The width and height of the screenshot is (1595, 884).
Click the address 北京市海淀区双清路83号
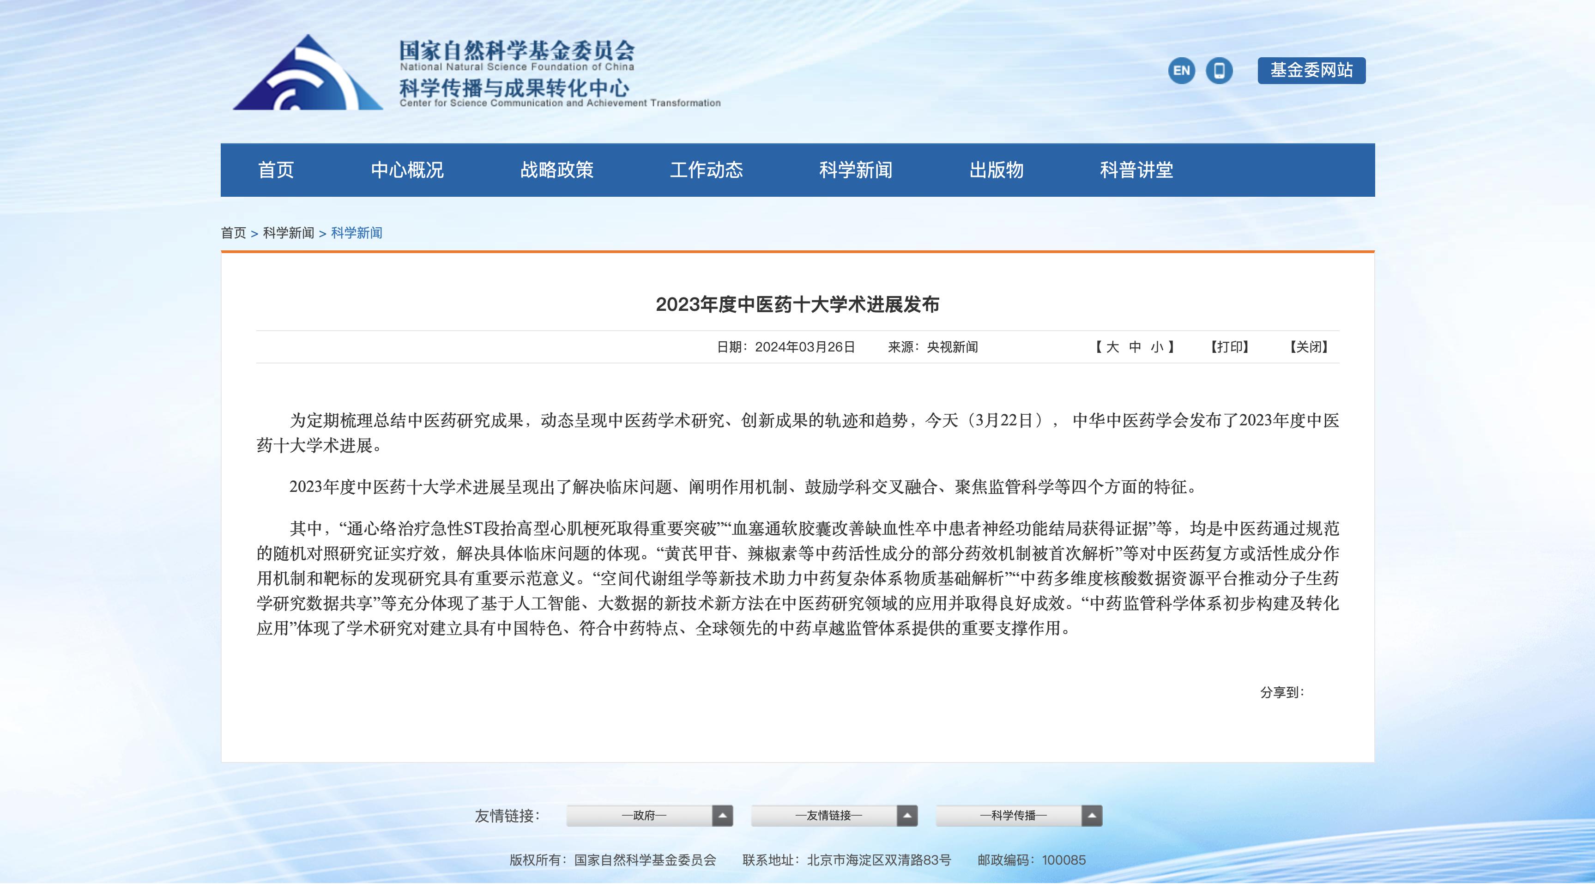[x=879, y=860]
